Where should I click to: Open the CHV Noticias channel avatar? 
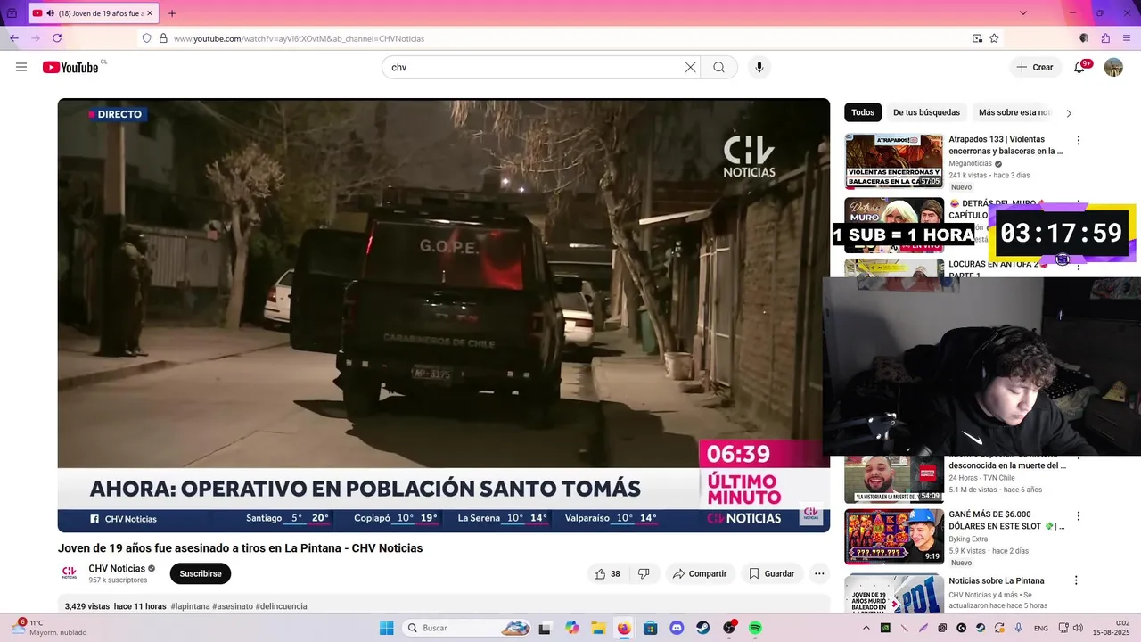click(70, 573)
